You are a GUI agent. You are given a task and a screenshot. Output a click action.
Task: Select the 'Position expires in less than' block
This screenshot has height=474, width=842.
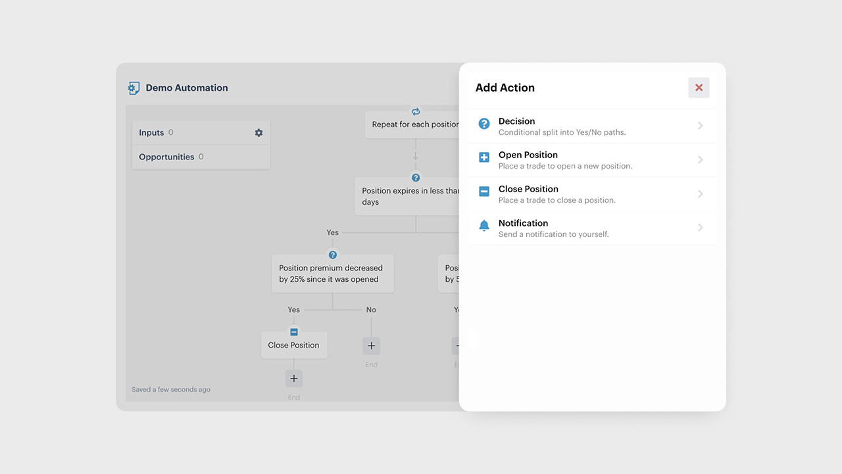(x=408, y=196)
